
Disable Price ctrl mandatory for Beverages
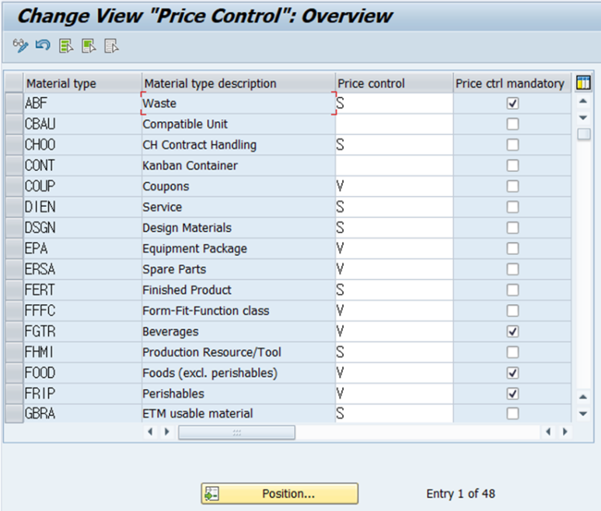click(512, 331)
